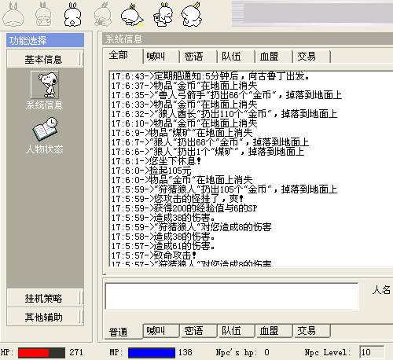Click log line 狼人扔出1个煤矿
This screenshot has width=393, height=360.
[208, 152]
